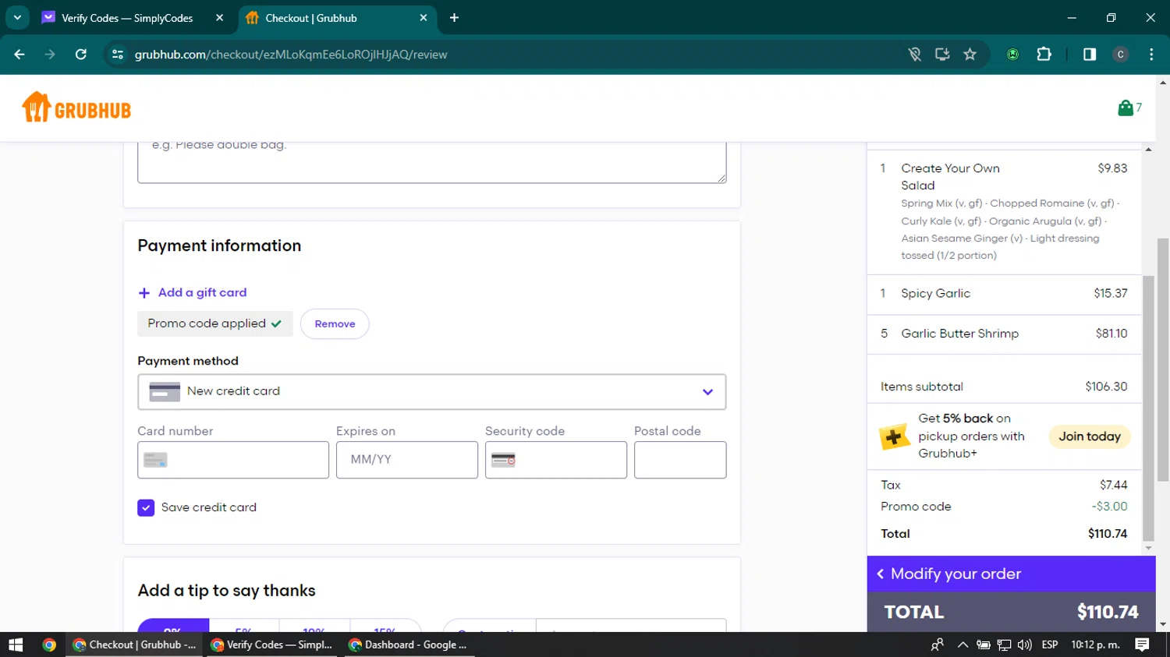Click the back chevron on Modify your order
This screenshot has height=657, width=1170.
(x=881, y=574)
